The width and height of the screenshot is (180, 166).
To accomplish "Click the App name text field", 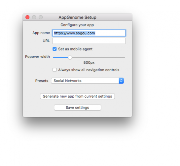I will (89, 33).
